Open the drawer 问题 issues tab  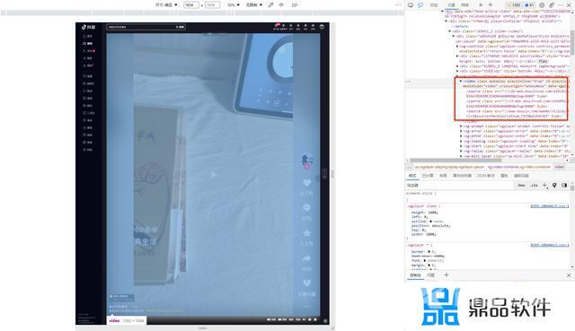(431, 275)
